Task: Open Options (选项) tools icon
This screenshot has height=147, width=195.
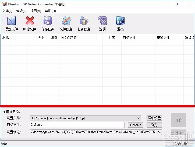Action: coord(102,21)
